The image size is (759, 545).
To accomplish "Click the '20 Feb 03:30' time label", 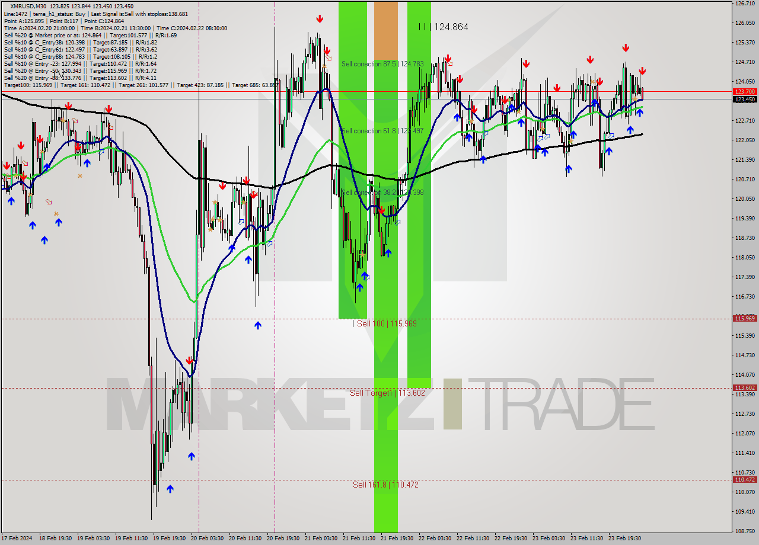I will 207,538.
